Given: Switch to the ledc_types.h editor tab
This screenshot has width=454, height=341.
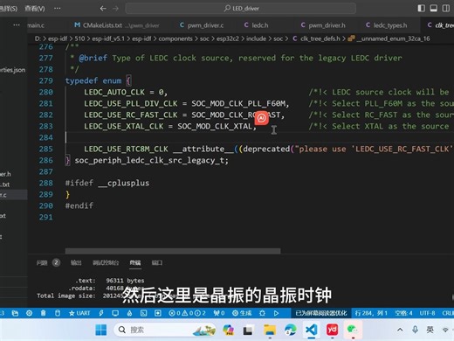Looking at the screenshot, I should pos(386,25).
